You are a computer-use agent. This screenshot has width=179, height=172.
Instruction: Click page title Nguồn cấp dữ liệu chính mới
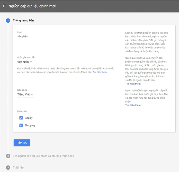click(x=32, y=6)
